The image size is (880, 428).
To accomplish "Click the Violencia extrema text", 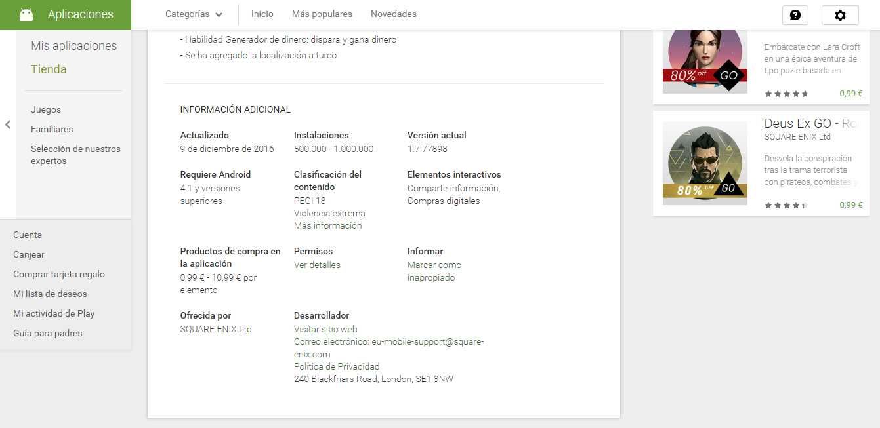I will [329, 214].
